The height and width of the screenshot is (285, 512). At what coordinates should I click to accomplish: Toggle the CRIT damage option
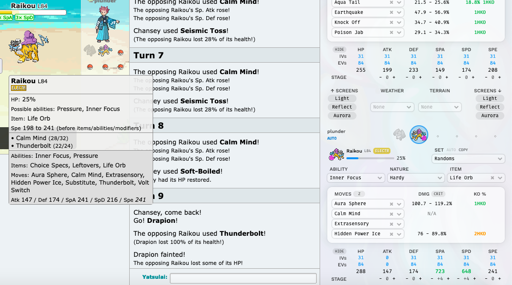(438, 194)
